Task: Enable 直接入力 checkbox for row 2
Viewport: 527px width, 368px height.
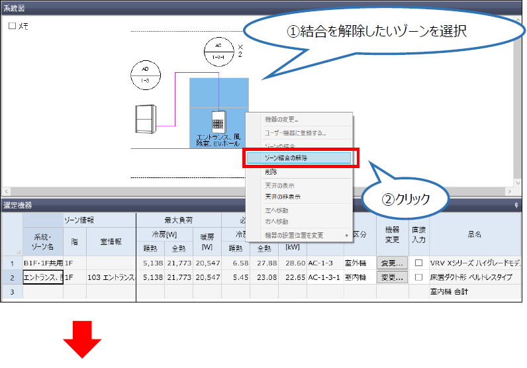Action: pyautogui.click(x=418, y=277)
